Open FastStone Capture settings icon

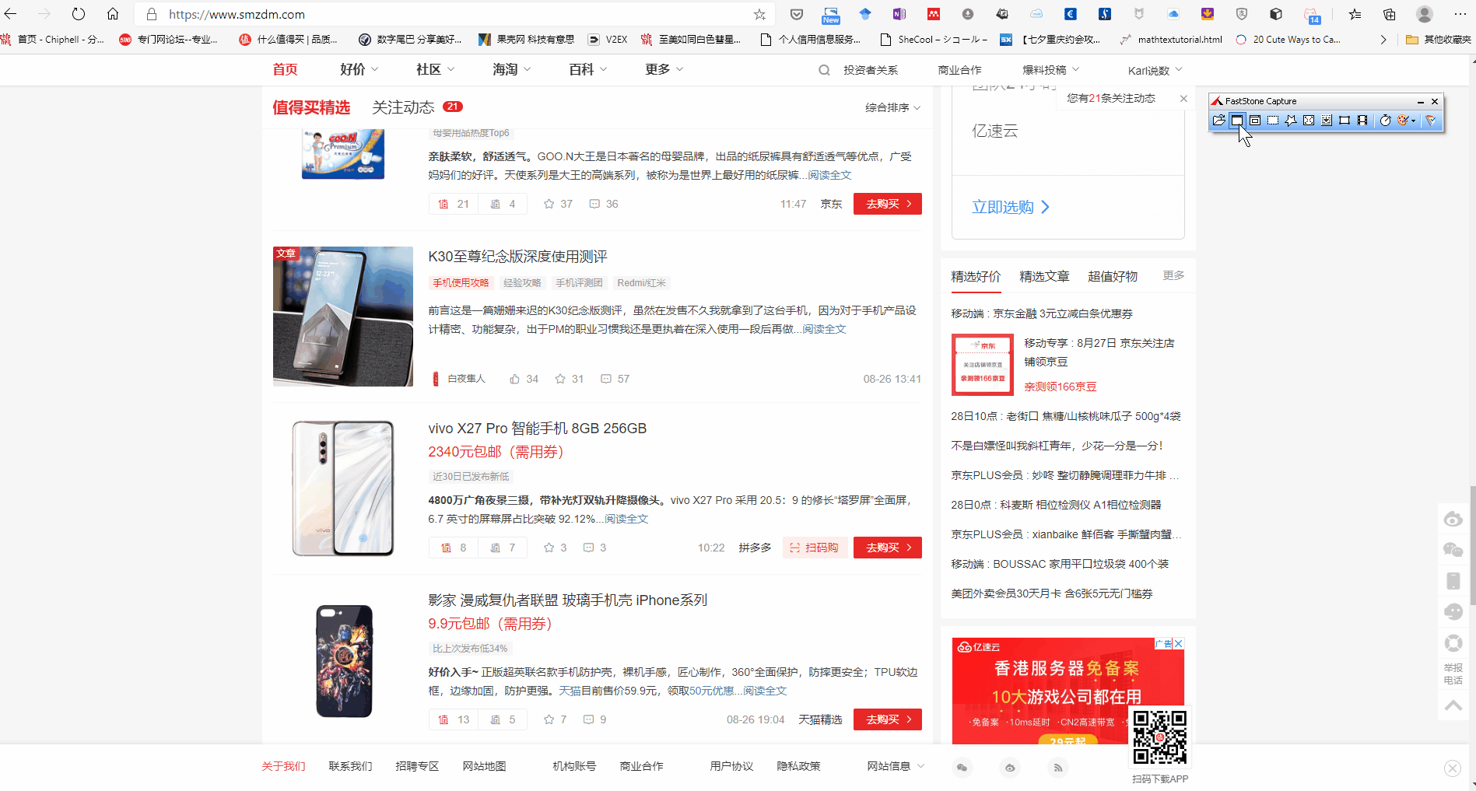1430,121
